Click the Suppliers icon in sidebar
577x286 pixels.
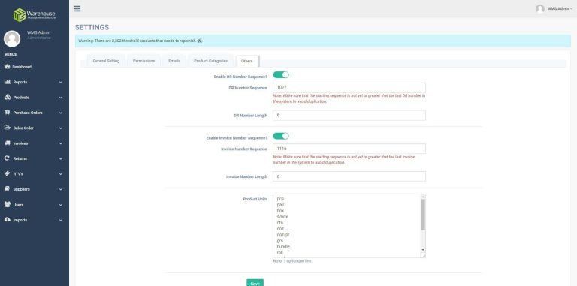[7, 189]
